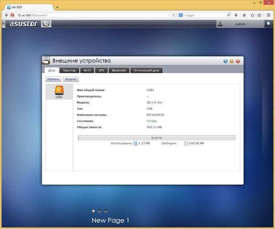Open help for the Внешние устройства window
Image resolution: width=275 pixels, height=229 pixels.
225,61
